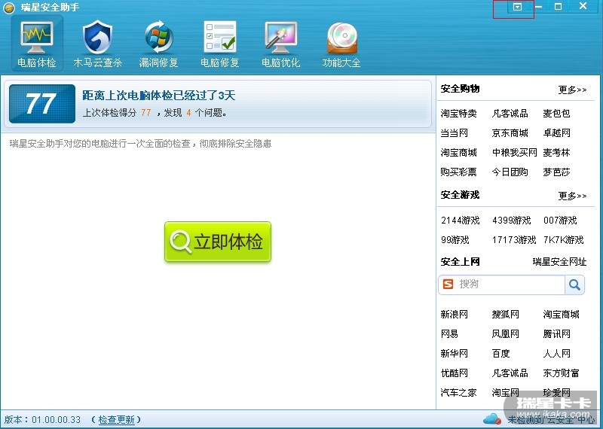
Task: Open the 淘宝特卖 link
Action: tap(459, 114)
